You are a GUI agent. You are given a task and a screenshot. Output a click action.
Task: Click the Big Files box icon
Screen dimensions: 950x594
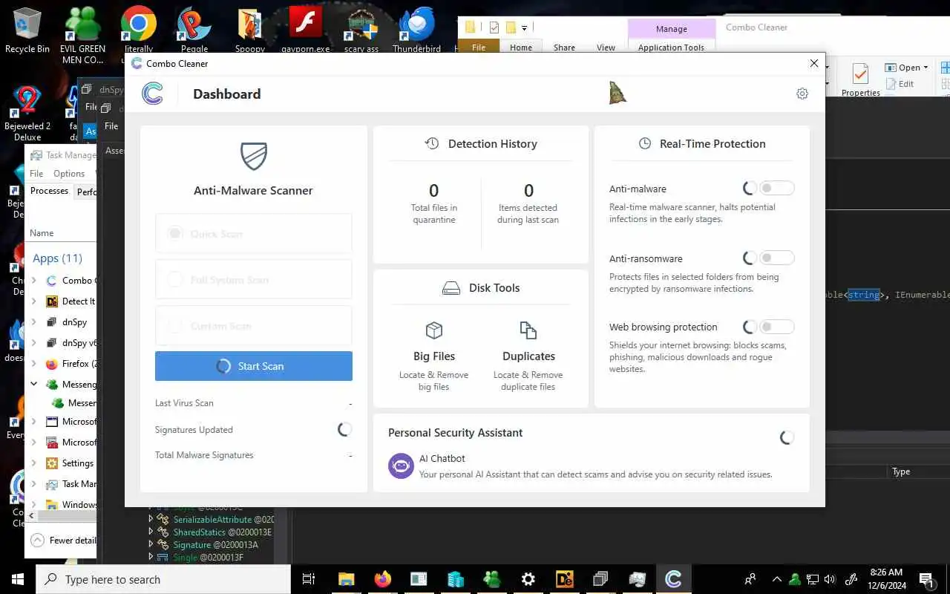point(434,330)
